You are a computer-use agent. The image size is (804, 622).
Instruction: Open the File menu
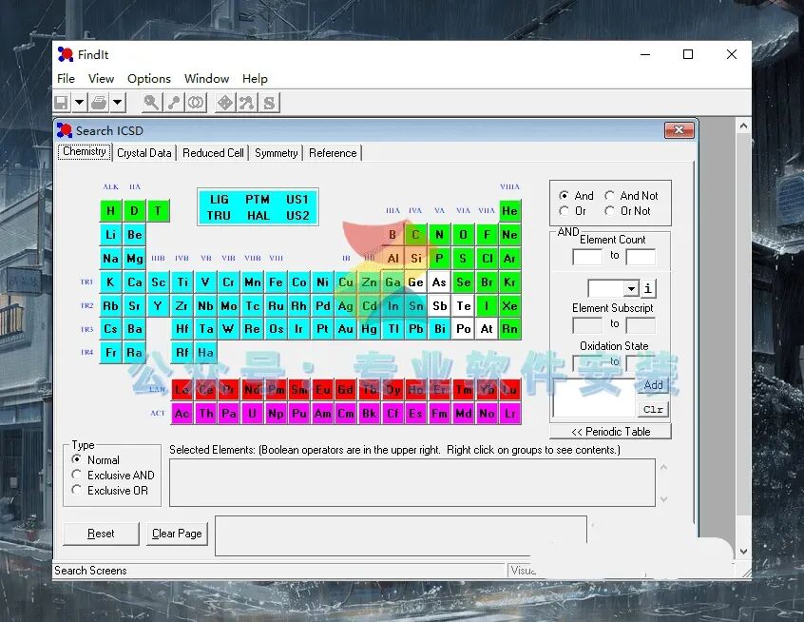point(66,79)
